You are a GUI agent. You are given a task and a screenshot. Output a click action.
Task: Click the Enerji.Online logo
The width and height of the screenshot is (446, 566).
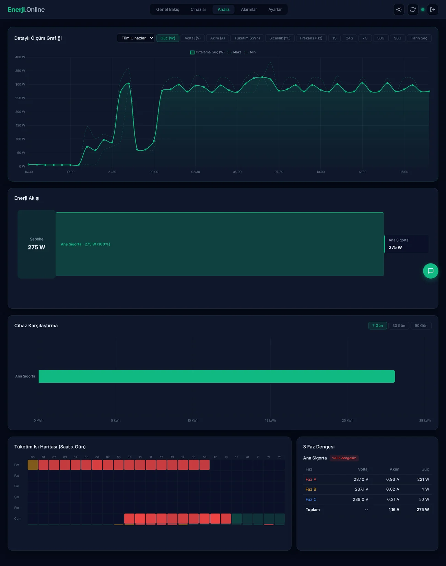pos(26,10)
